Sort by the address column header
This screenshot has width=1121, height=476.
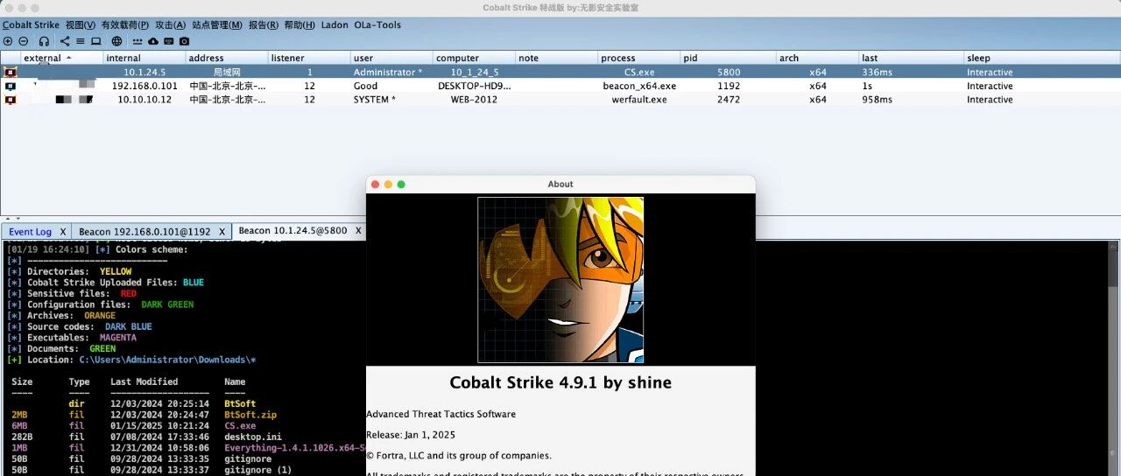pyautogui.click(x=226, y=58)
